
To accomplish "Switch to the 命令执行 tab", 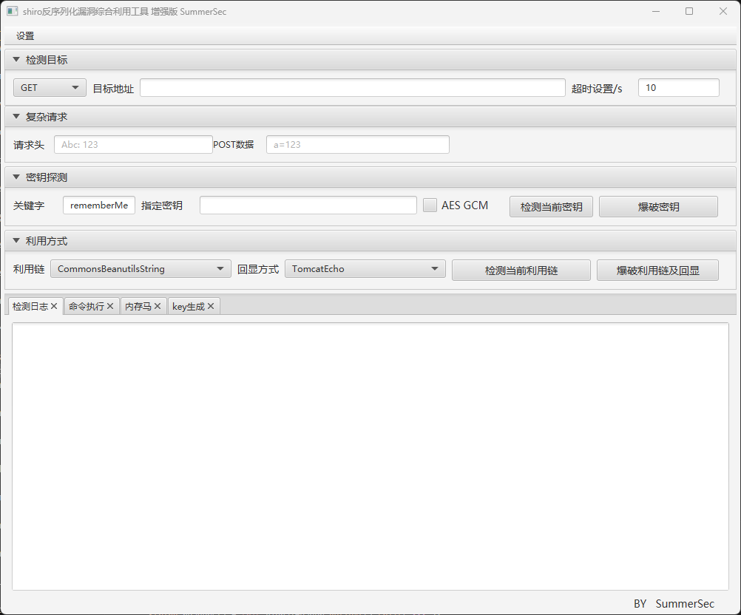I will (86, 306).
